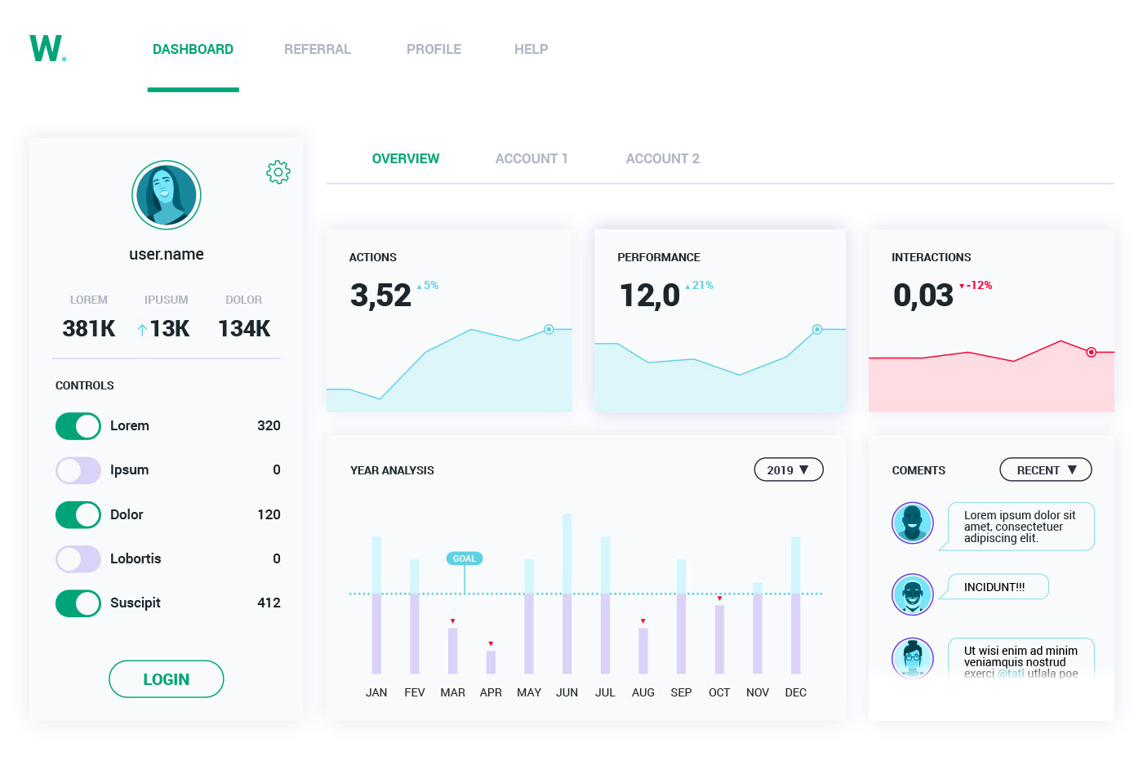This screenshot has width=1143, height=774.
Task: Go to the Help page link
Action: pyautogui.click(x=531, y=50)
